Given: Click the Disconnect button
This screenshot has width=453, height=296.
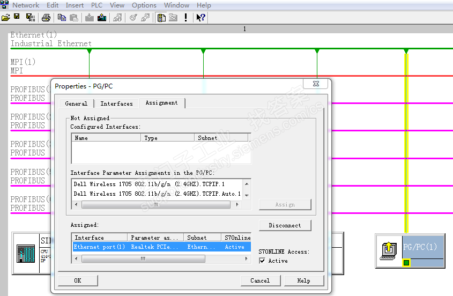Looking at the screenshot, I should click(285, 225).
